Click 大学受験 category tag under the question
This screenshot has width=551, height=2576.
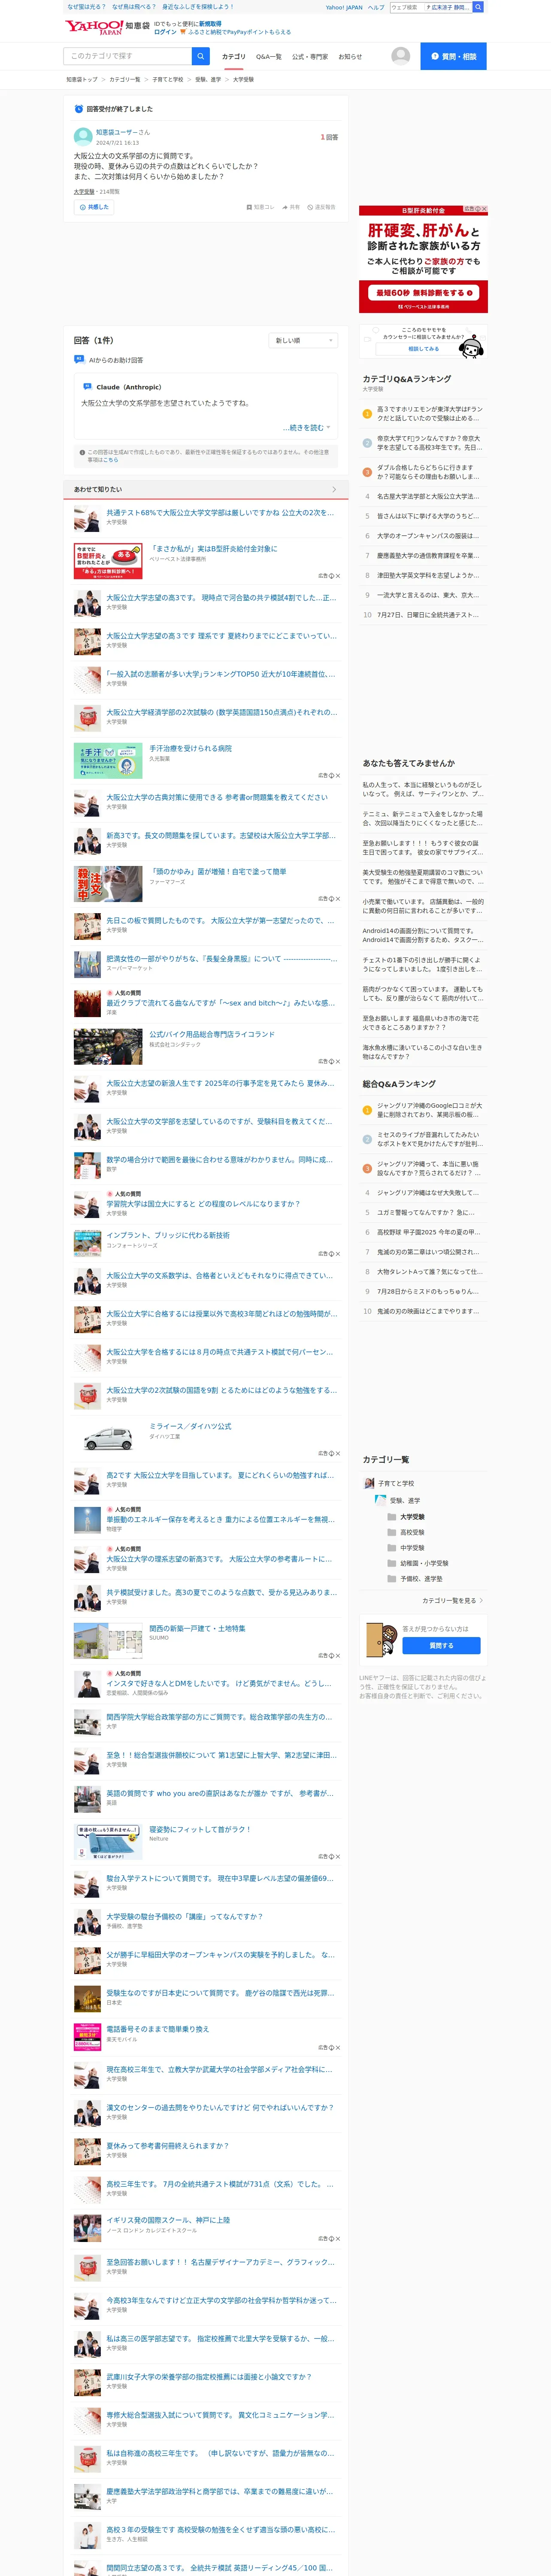(x=84, y=191)
